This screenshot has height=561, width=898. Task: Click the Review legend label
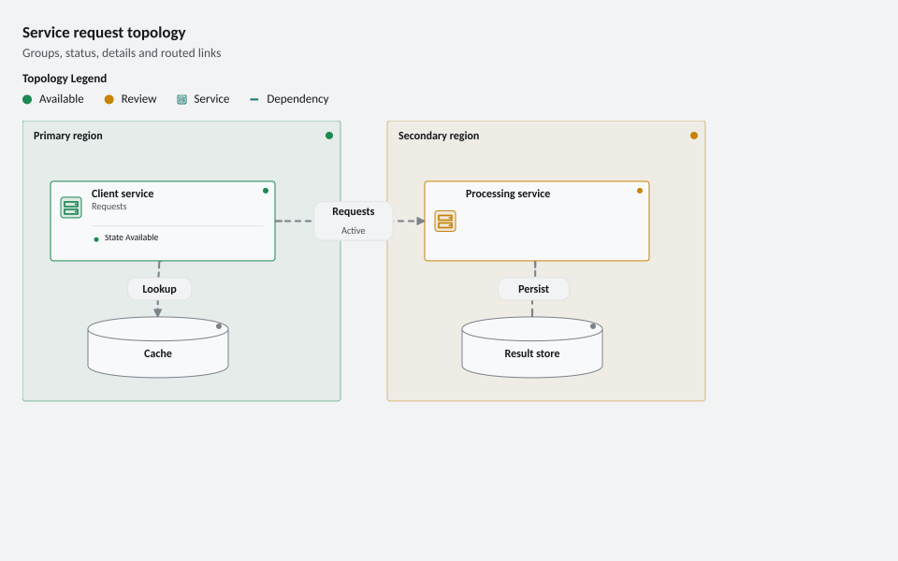[x=138, y=99]
